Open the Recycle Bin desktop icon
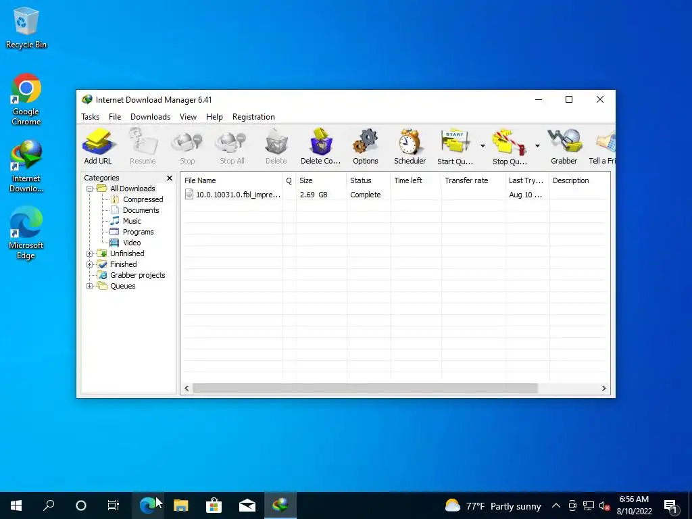692x519 pixels. coord(26,27)
